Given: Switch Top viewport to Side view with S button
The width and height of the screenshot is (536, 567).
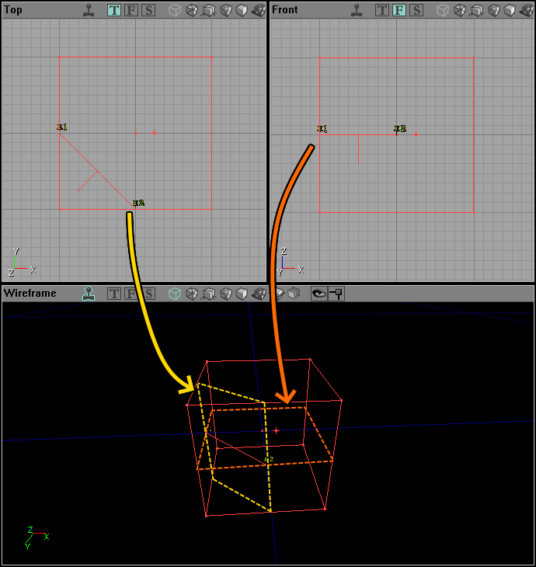Looking at the screenshot, I should tap(148, 10).
